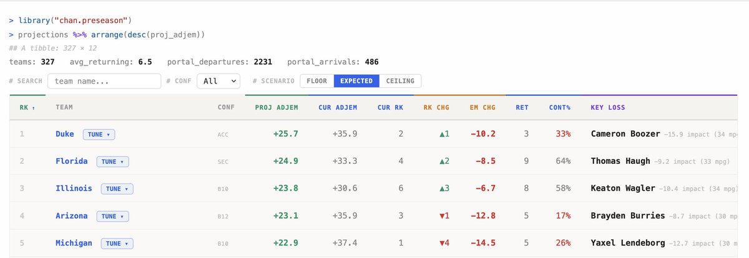Click Michigan's rank change down 4

tap(444, 243)
